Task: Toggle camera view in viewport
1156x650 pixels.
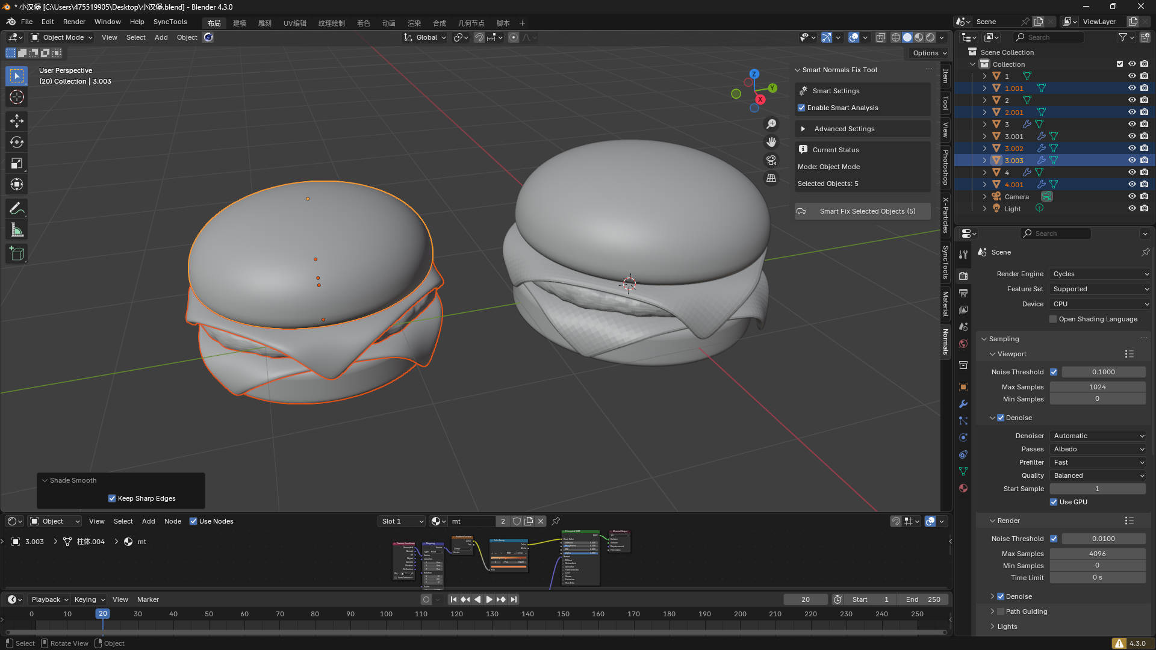Action: point(771,160)
